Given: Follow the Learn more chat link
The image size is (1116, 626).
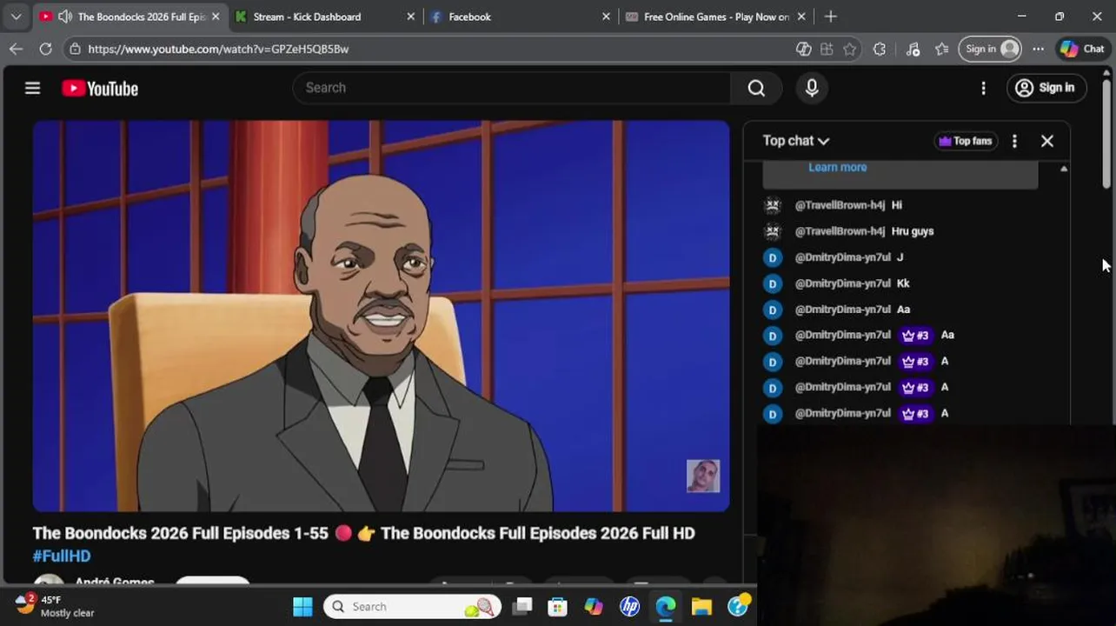Looking at the screenshot, I should click(x=837, y=167).
